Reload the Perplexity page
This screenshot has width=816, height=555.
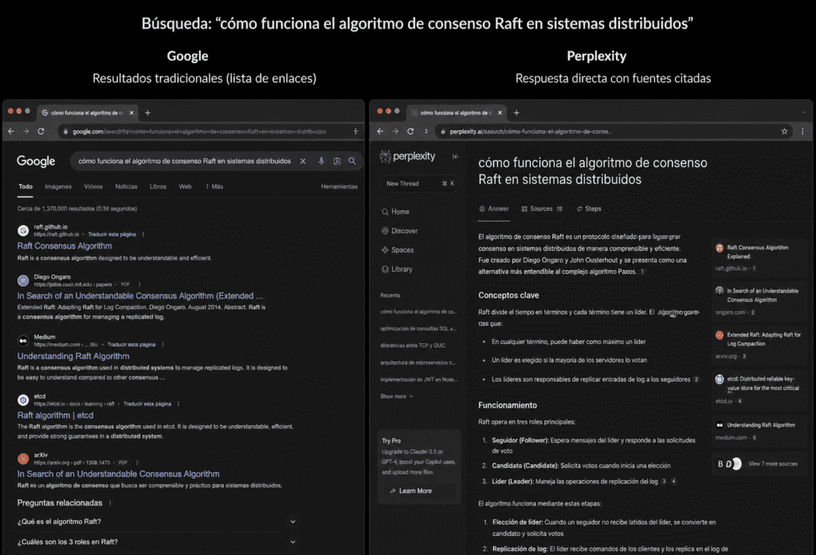click(x=410, y=131)
